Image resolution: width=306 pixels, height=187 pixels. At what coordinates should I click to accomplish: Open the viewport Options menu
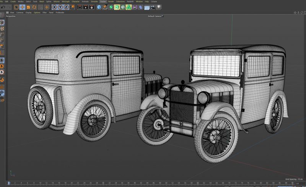[x=37, y=13]
